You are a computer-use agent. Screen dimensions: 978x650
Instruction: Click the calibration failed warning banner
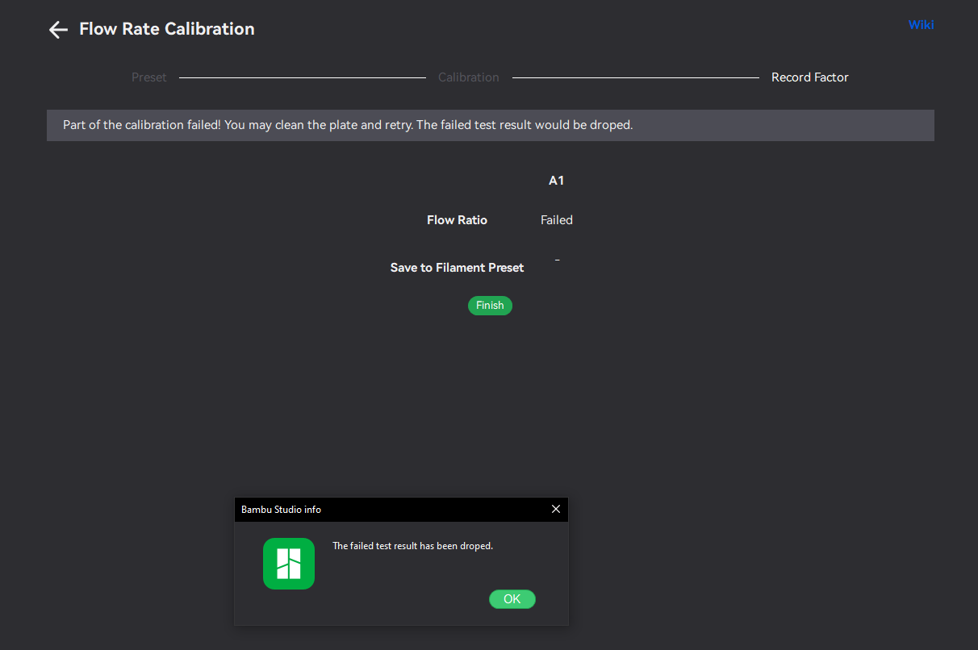[x=490, y=126]
